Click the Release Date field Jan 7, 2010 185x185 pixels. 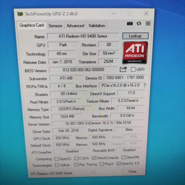(x=62, y=62)
